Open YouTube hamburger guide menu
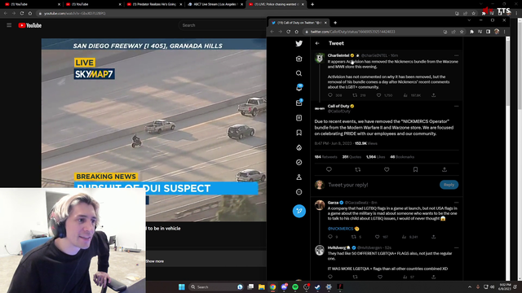The image size is (522, 293). 9,25
